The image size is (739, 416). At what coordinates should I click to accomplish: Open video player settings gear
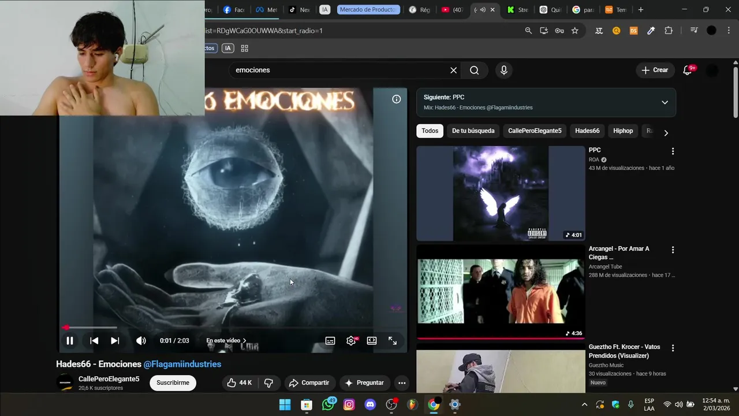click(x=351, y=341)
